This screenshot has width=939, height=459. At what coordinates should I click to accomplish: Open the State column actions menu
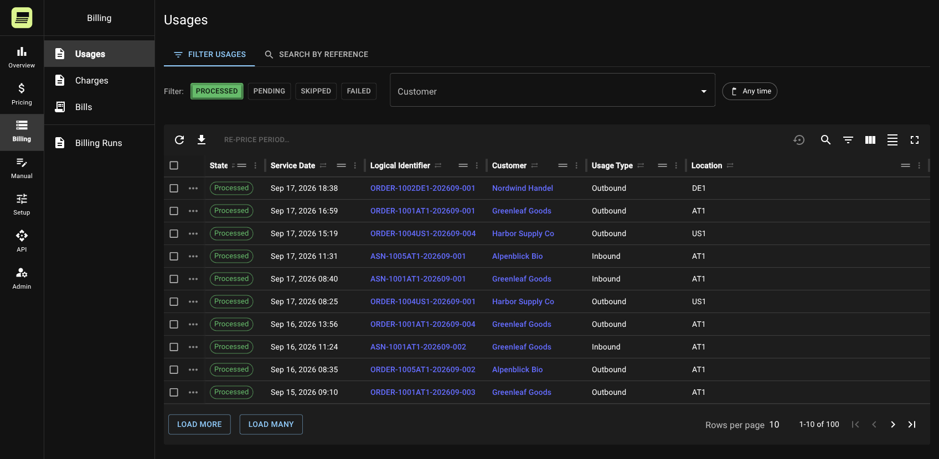coord(255,165)
